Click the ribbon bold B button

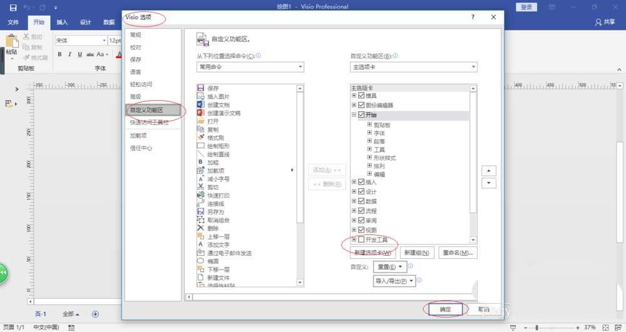(59, 54)
